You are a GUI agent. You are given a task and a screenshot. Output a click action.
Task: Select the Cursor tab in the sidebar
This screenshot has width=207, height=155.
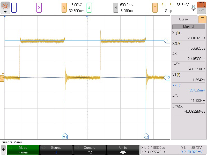click(184, 19)
